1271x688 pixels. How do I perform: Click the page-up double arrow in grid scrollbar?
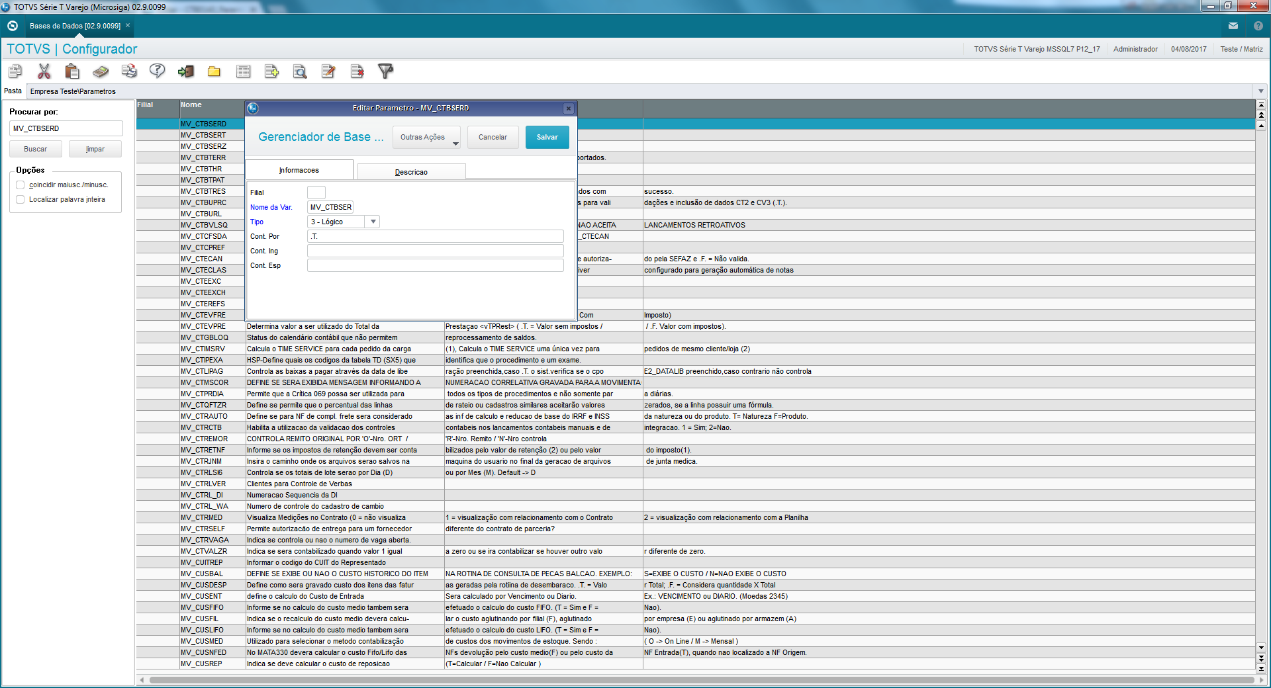click(1261, 114)
